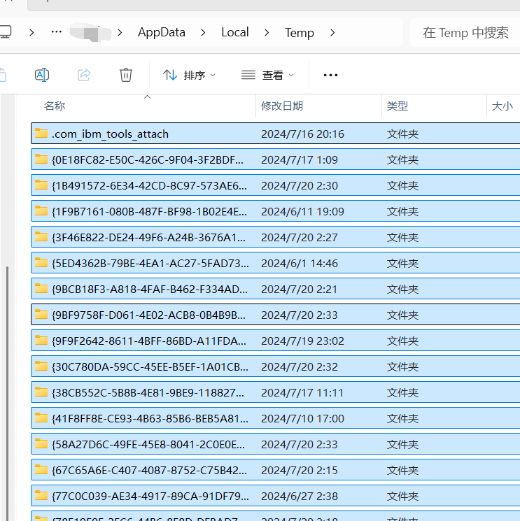This screenshot has width=520, height=521.
Task: Click folder icon of {30C780DA row
Action: (41, 366)
